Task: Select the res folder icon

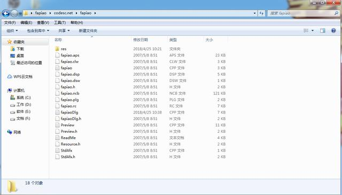Action: point(57,49)
